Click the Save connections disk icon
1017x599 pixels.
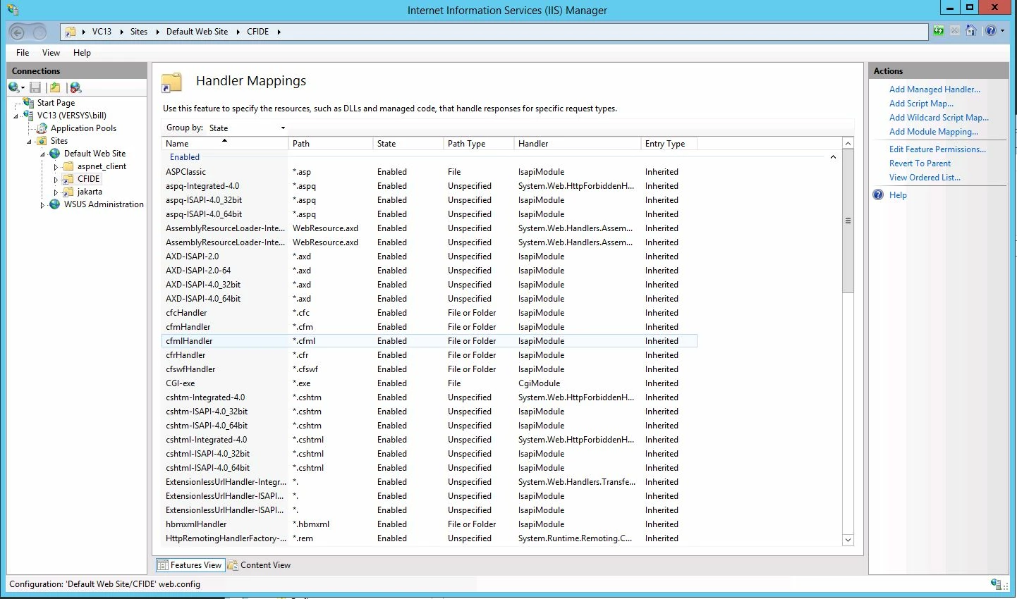35,87
